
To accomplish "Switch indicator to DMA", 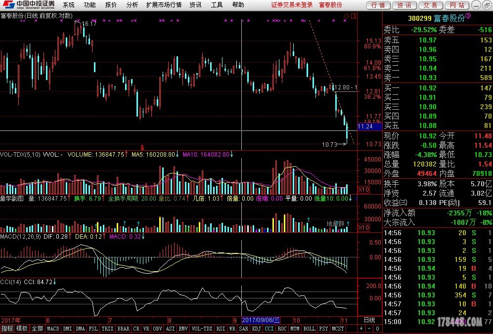I will 81,329.
